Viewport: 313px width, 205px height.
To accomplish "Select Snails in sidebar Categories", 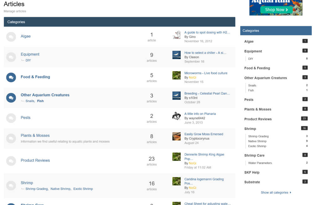I will [252, 85].
